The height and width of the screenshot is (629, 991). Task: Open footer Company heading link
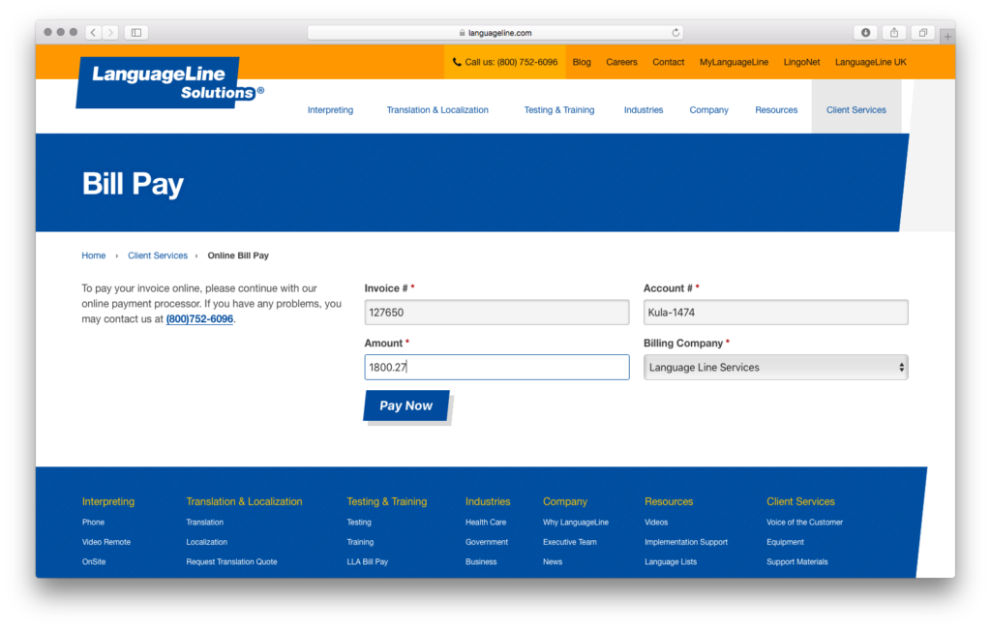point(565,501)
